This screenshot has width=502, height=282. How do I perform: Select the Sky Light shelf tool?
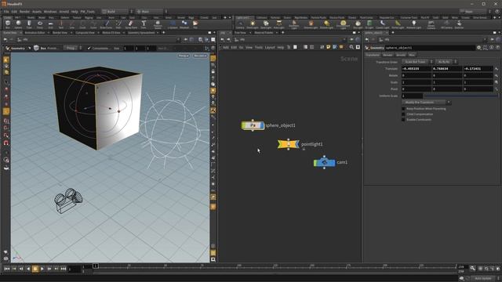[x=358, y=24]
